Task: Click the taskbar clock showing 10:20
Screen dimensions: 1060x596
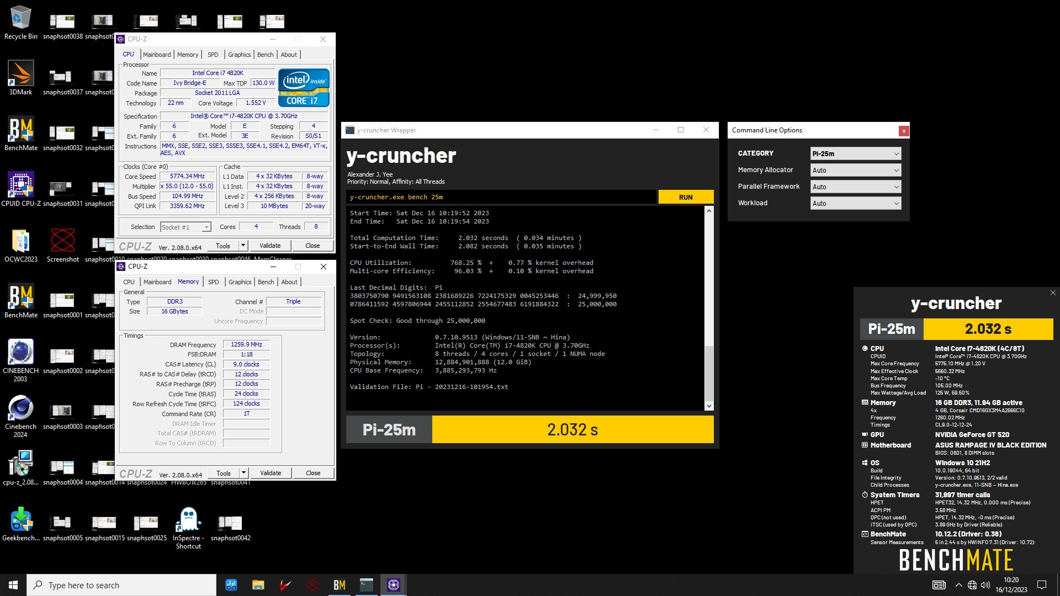Action: 1011,585
